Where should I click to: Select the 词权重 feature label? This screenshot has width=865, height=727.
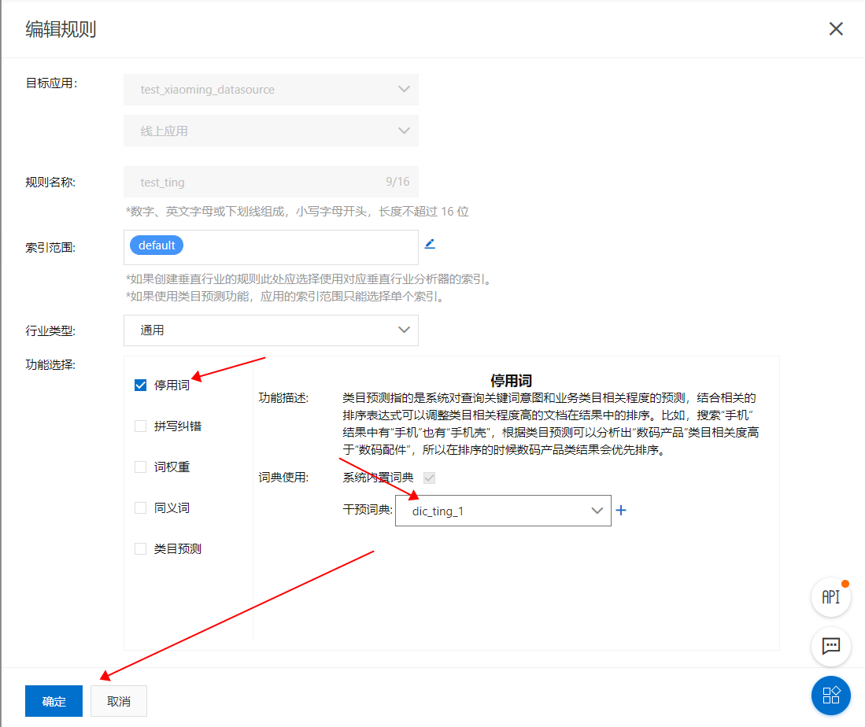[x=172, y=467]
